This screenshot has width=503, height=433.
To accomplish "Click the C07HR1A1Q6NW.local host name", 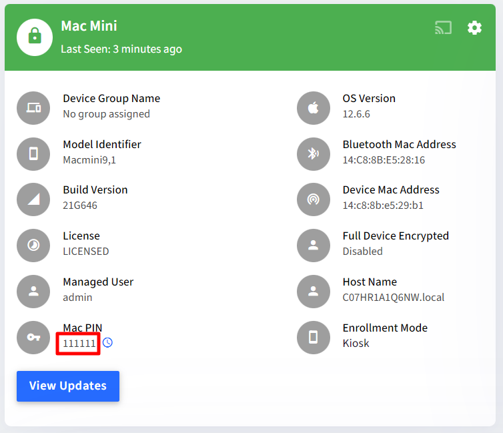I will tap(394, 298).
